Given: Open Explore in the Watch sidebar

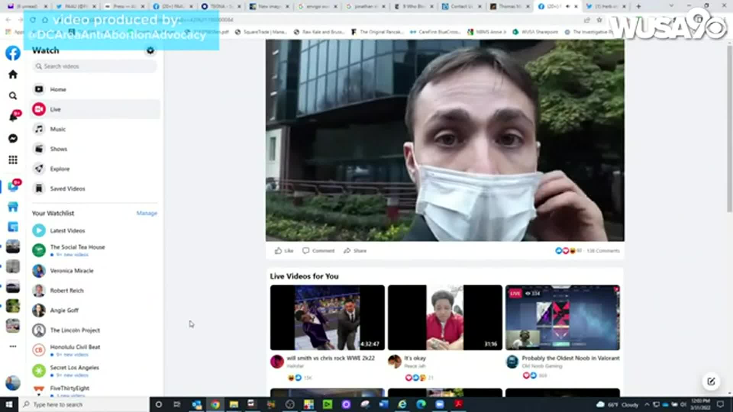Looking at the screenshot, I should coord(60,169).
